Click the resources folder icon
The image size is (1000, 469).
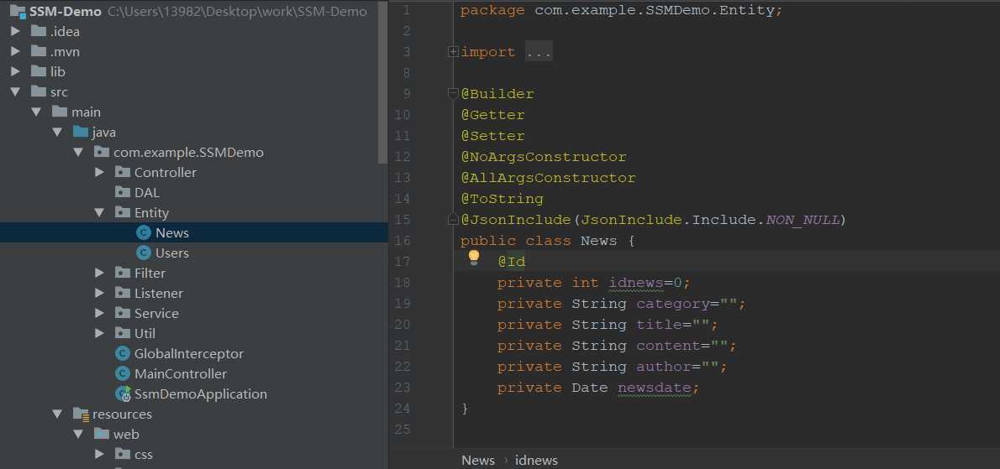(x=81, y=414)
